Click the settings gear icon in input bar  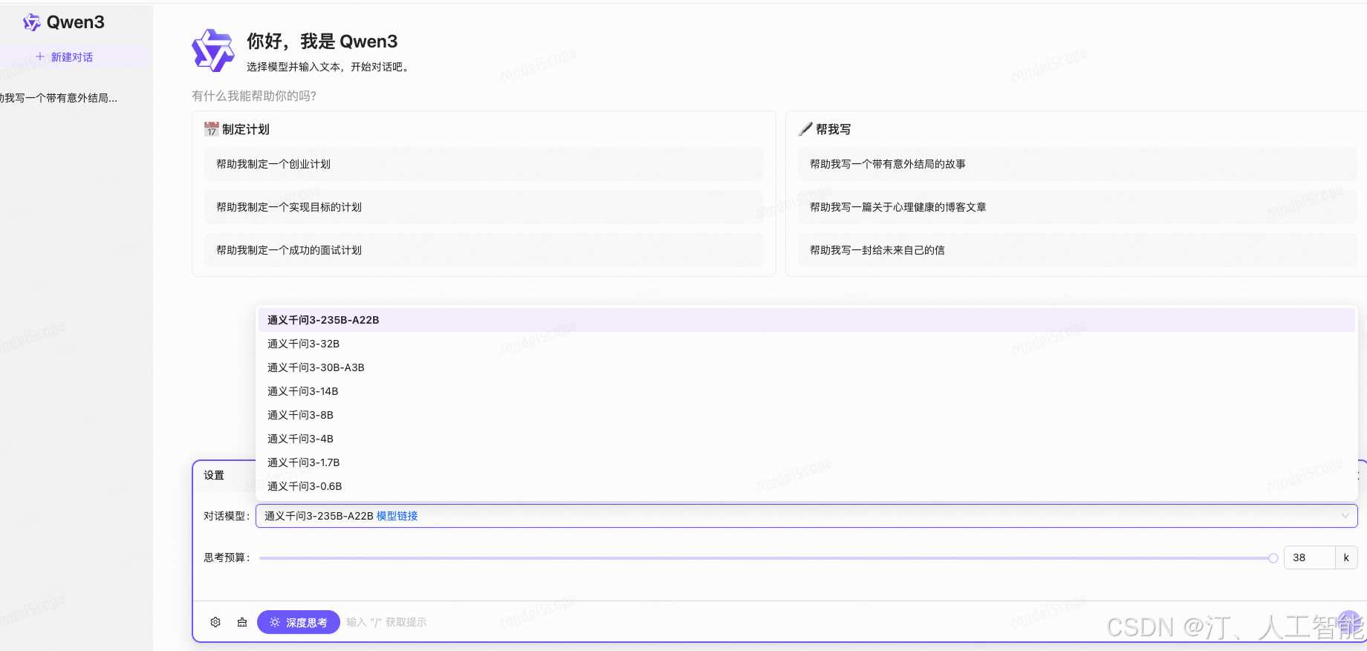tap(215, 622)
